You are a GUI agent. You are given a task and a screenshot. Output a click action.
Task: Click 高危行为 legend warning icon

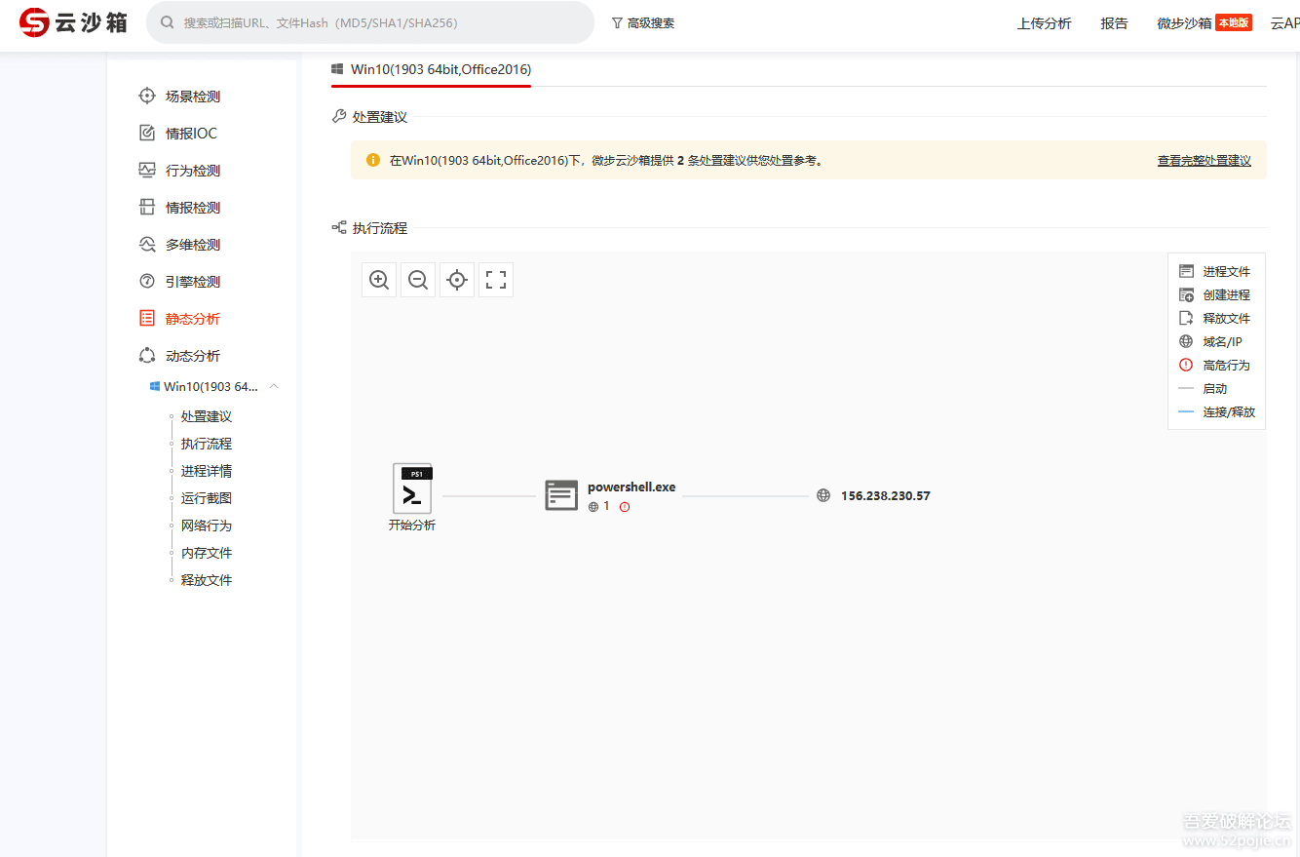[x=1186, y=365]
